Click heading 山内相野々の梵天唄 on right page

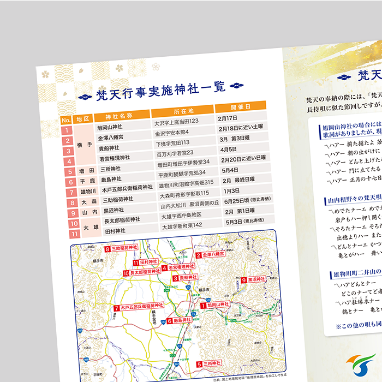(354, 199)
